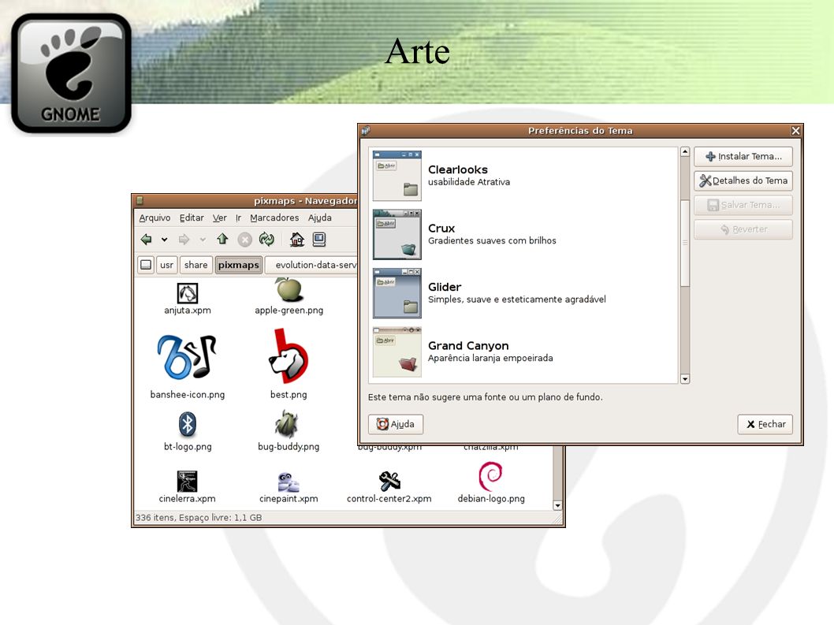Click the banshee-icon.png file name
Viewport: 834px width, 625px height.
[x=188, y=395]
